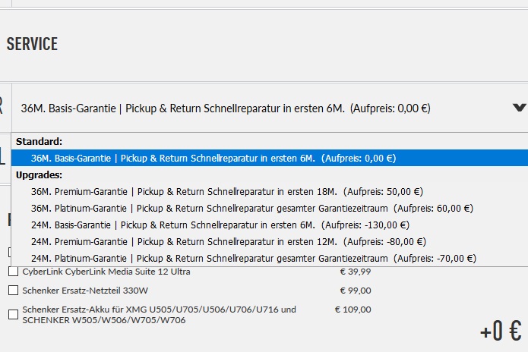Click the SERVICE section heading
Viewport: 528px width, 352px height.
(32, 44)
